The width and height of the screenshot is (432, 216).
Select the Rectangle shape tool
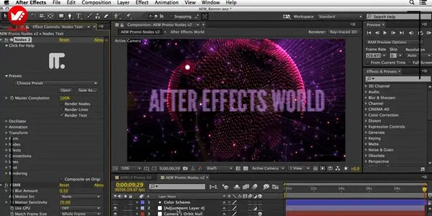coord(61,16)
